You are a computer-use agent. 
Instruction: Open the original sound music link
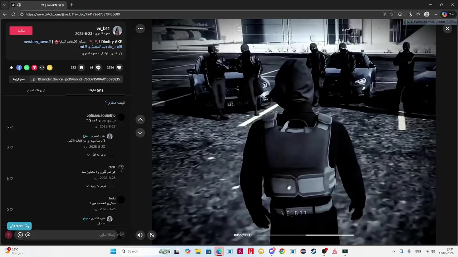point(102,54)
